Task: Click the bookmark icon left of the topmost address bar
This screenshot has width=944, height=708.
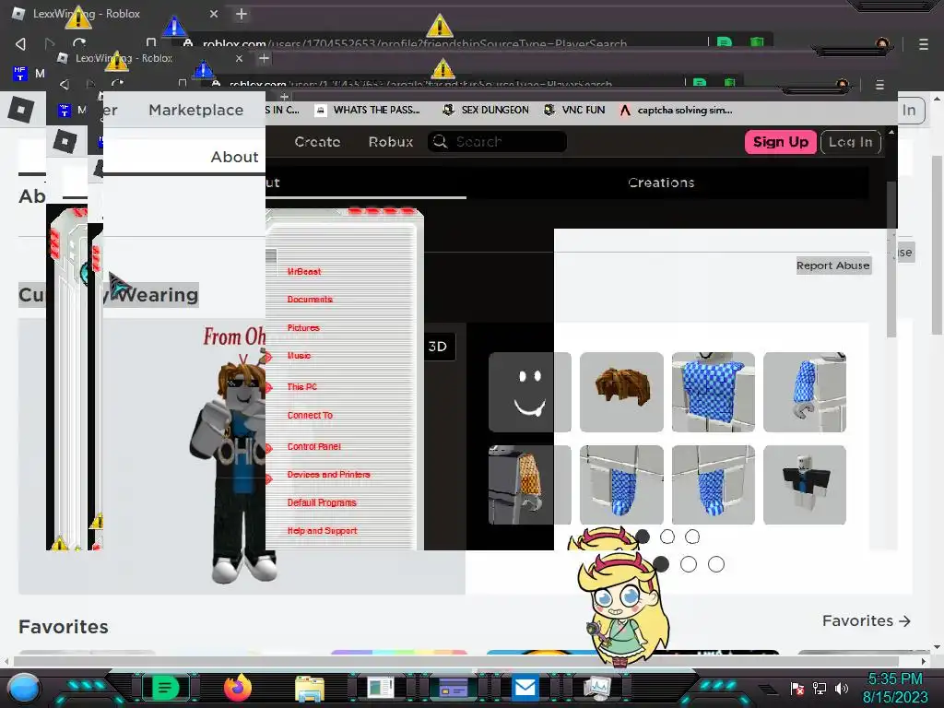Action: click(151, 42)
